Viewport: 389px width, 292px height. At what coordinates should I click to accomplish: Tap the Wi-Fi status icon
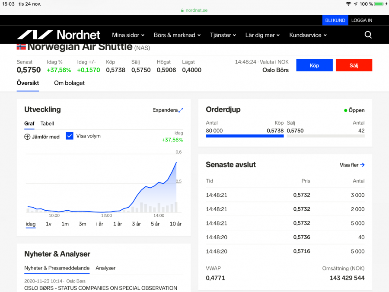pos(348,4)
